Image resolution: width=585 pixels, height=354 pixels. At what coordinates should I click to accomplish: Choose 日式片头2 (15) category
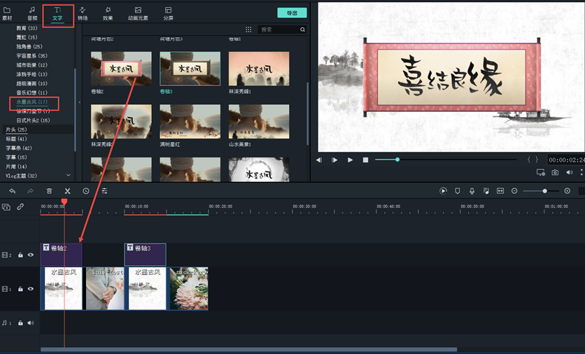[x=33, y=120]
